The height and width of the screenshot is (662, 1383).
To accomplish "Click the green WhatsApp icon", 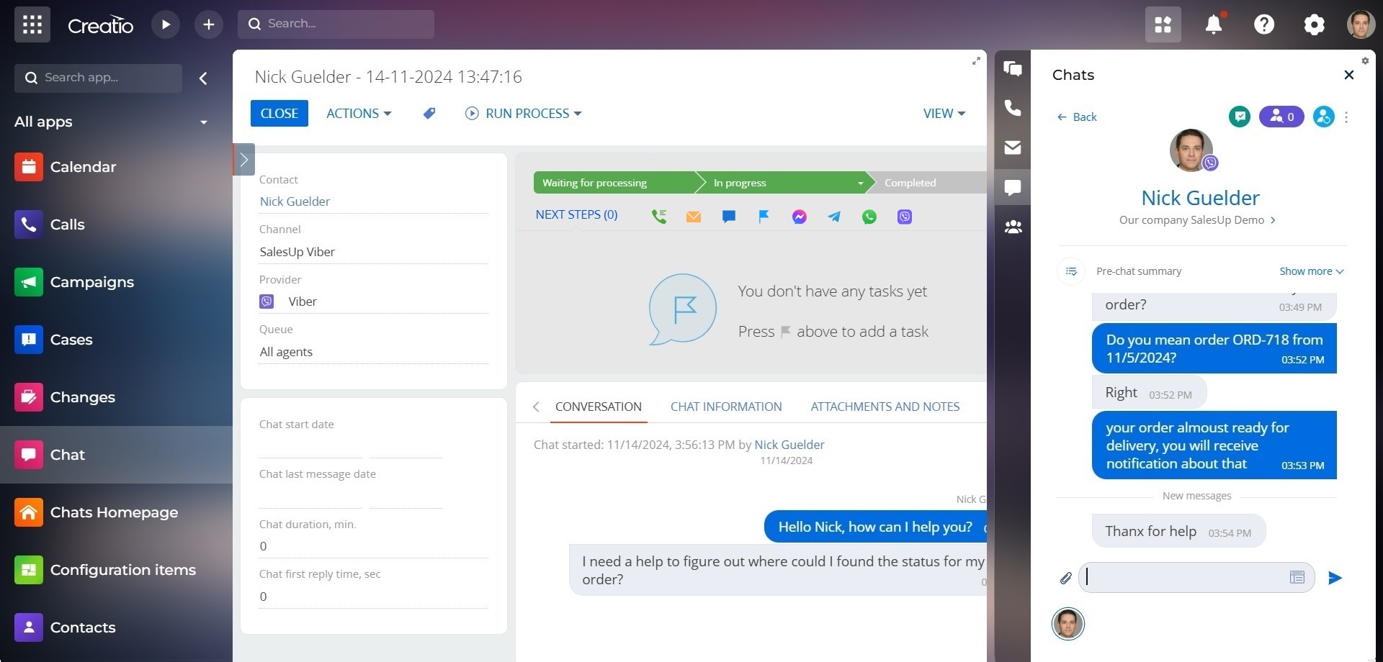I will tap(869, 217).
